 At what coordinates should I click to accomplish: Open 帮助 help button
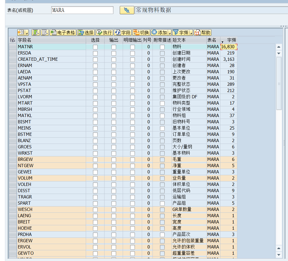203,32
